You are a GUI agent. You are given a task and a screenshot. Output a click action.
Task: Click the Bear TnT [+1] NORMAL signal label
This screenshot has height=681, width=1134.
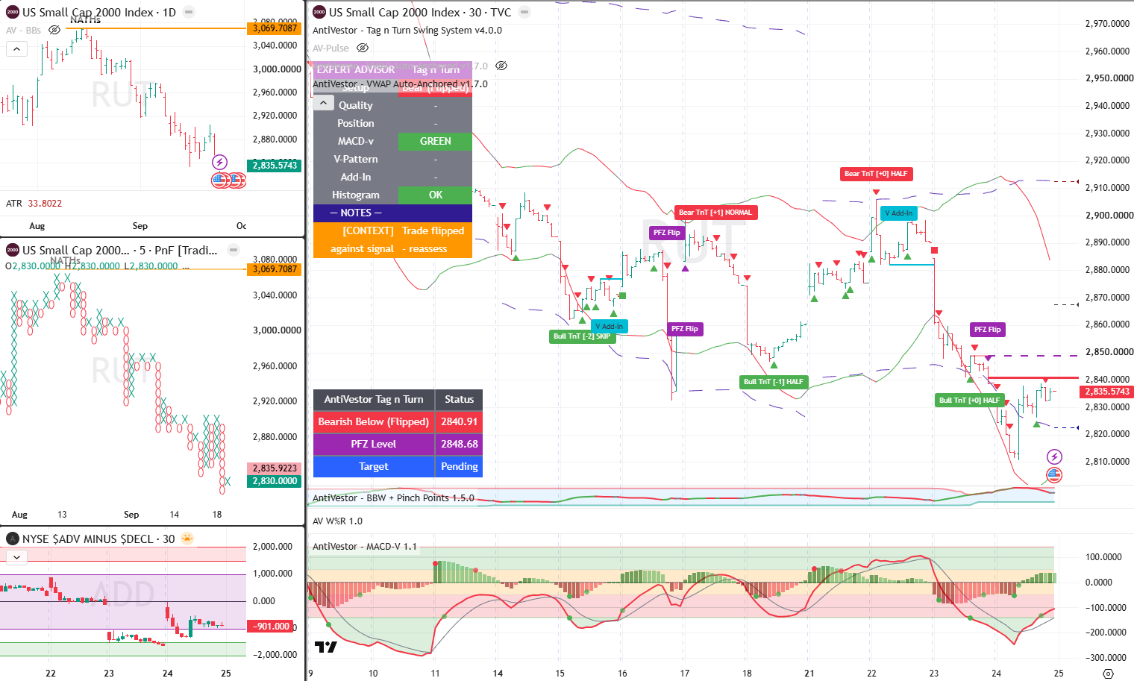click(x=715, y=213)
